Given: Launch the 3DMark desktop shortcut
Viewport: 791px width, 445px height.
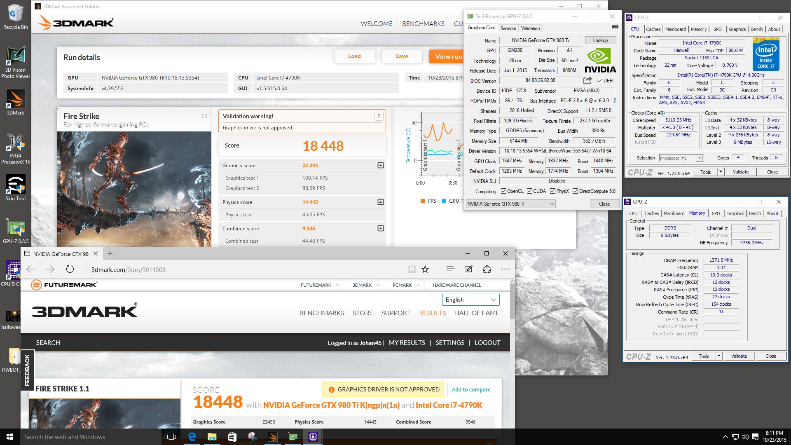Looking at the screenshot, I should pyautogui.click(x=15, y=102).
